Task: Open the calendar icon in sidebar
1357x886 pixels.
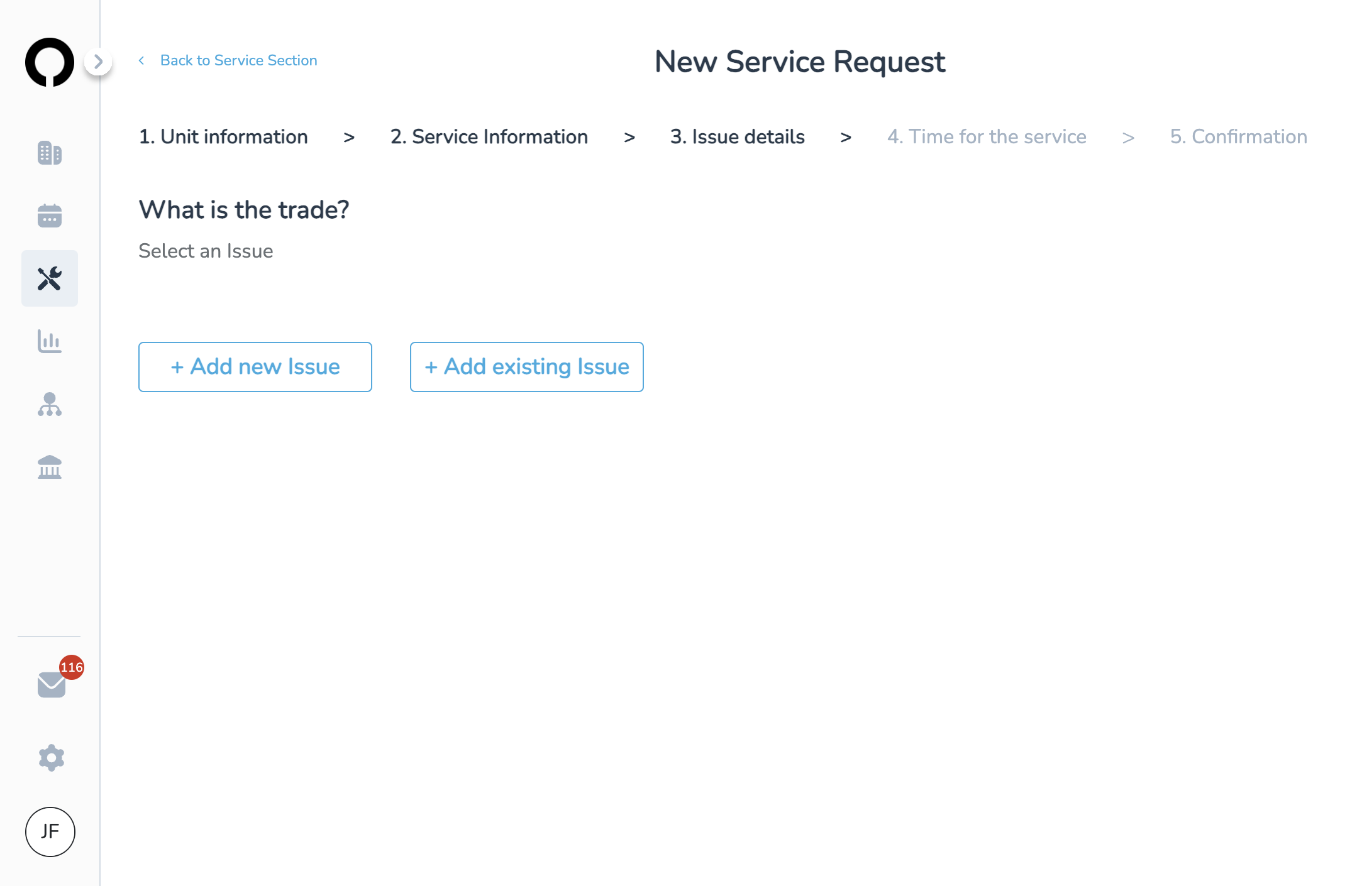Action: coord(50,216)
